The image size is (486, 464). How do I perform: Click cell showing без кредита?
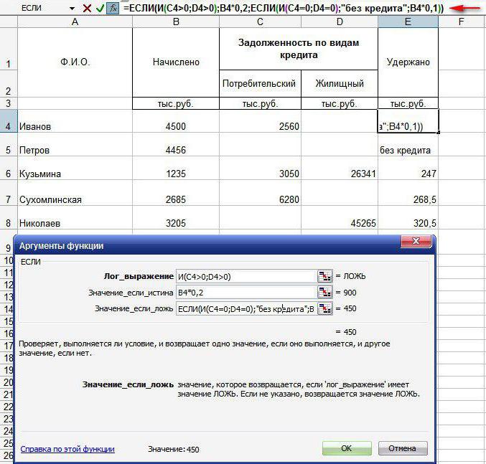408,145
